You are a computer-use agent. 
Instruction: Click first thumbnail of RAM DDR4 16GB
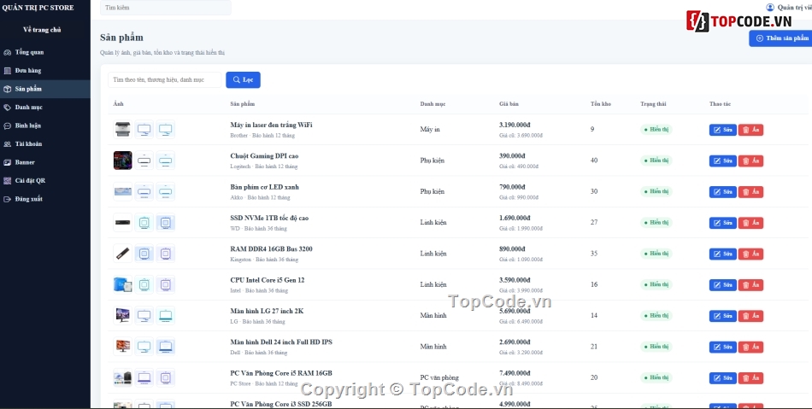123,254
